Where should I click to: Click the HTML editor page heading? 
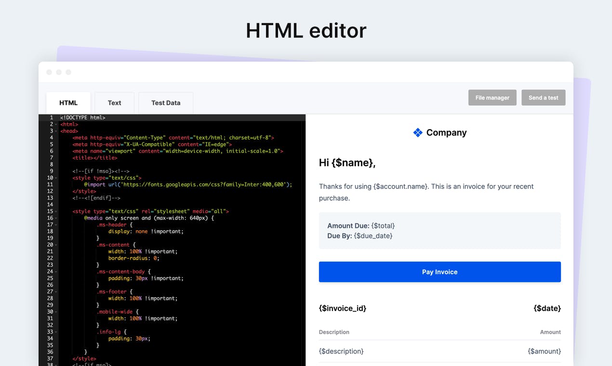tap(306, 30)
